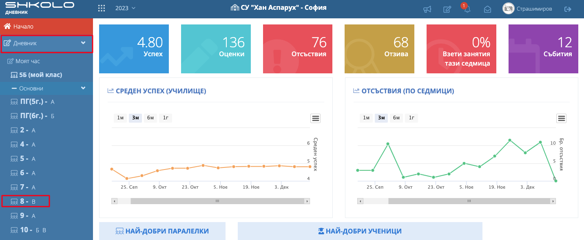Open Взети занятия тази седмица card

(461, 49)
